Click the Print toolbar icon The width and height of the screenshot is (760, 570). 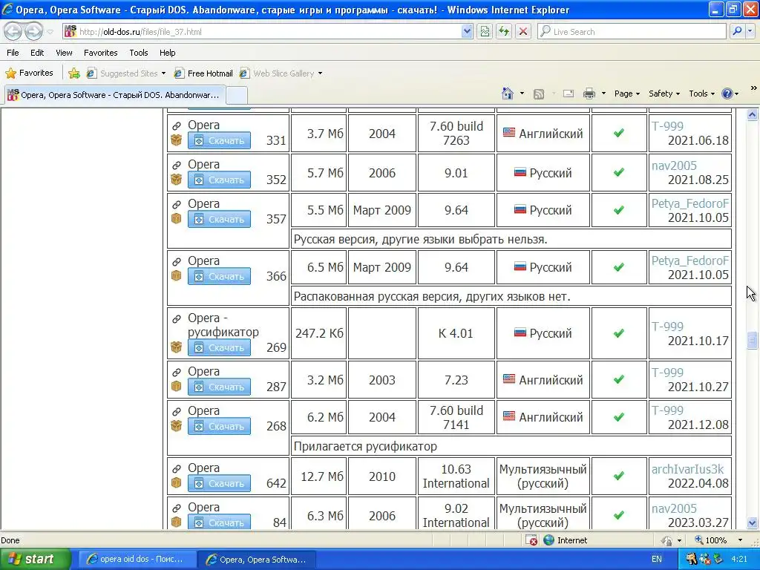point(589,94)
